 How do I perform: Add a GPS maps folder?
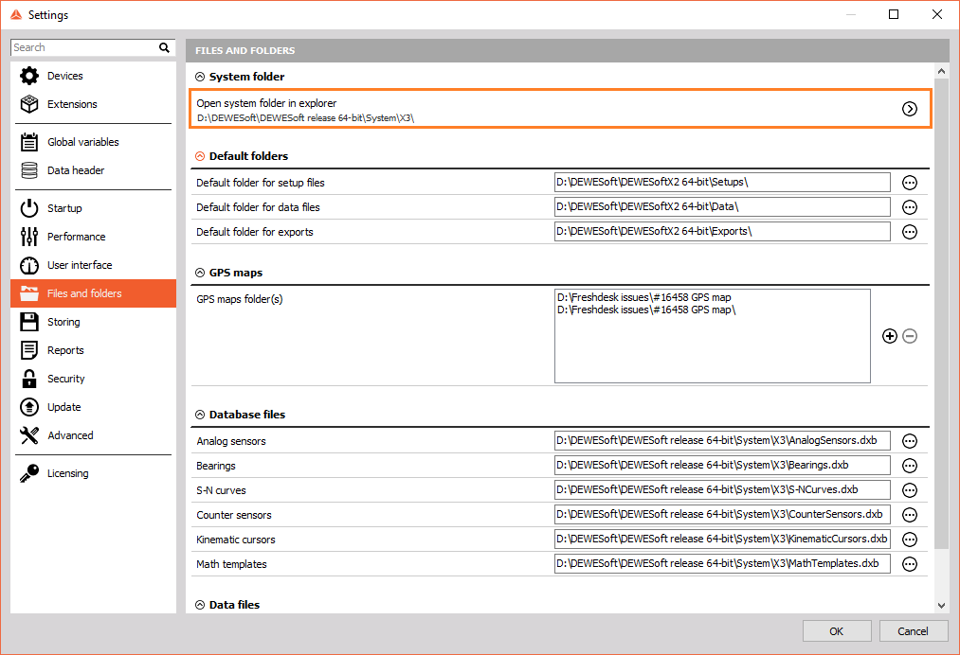[890, 336]
